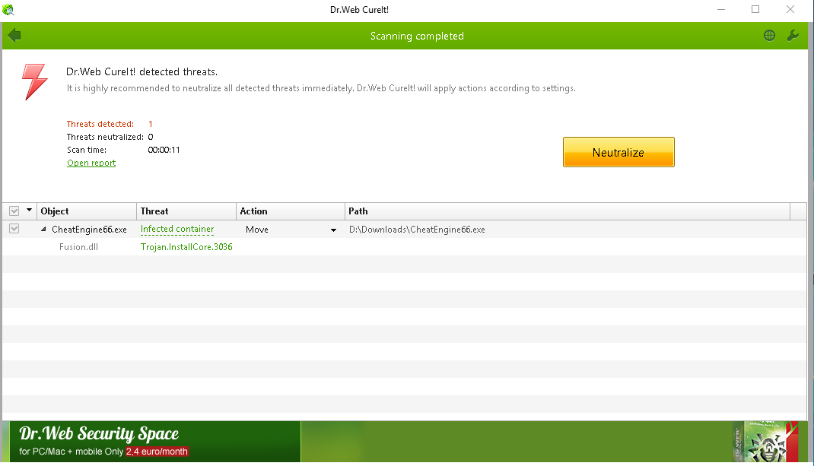Open the header selection dropdown arrow
814x466 pixels.
[x=30, y=211]
